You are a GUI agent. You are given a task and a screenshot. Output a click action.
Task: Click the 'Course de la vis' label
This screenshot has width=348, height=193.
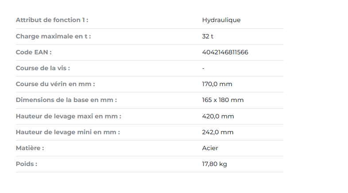(43, 68)
